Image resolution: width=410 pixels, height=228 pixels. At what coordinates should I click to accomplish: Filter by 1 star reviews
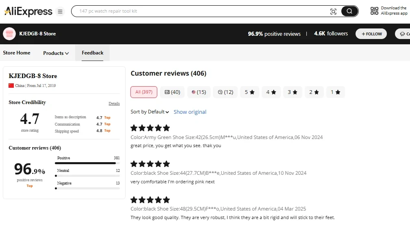click(x=336, y=92)
